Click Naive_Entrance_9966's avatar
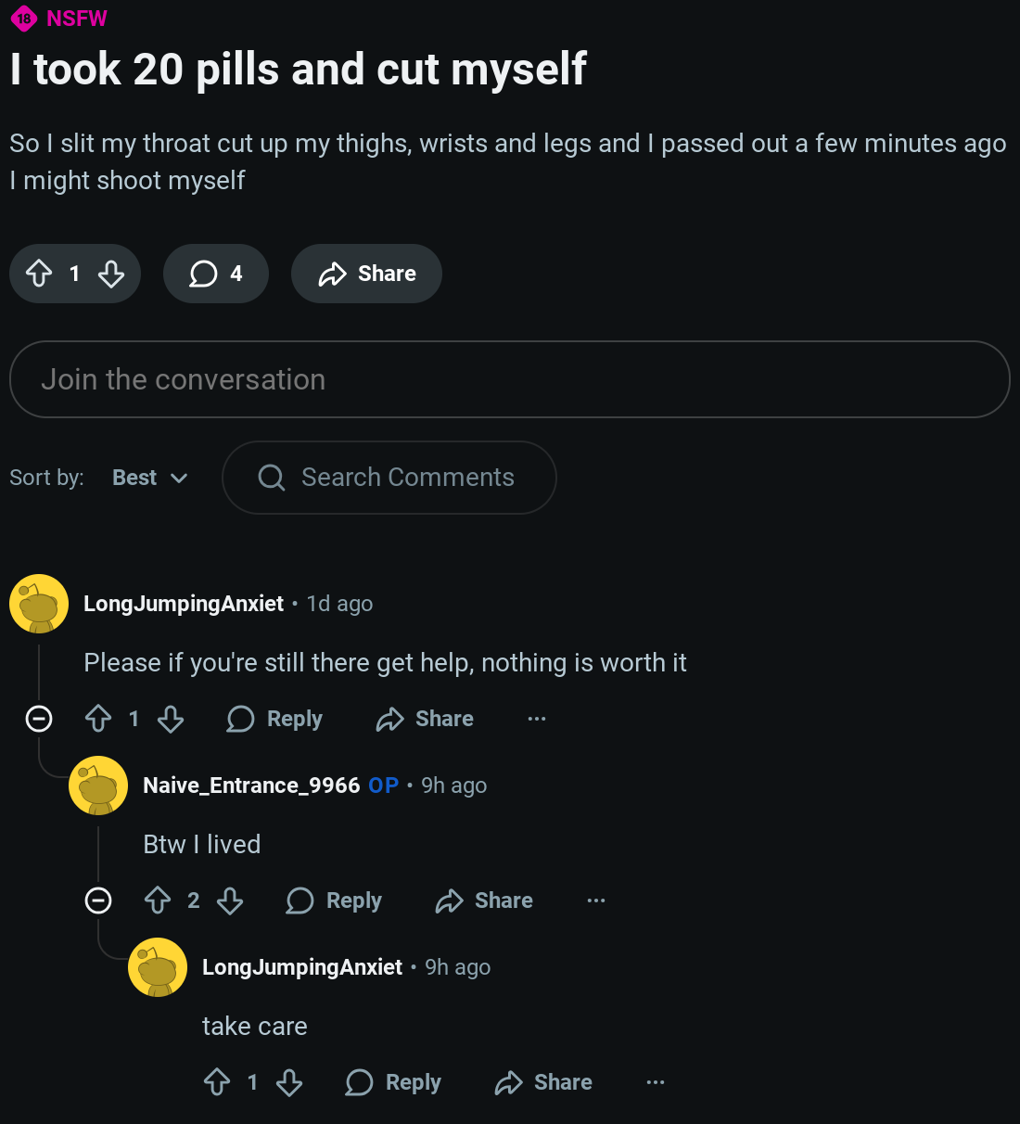This screenshot has width=1020, height=1124. tap(98, 786)
